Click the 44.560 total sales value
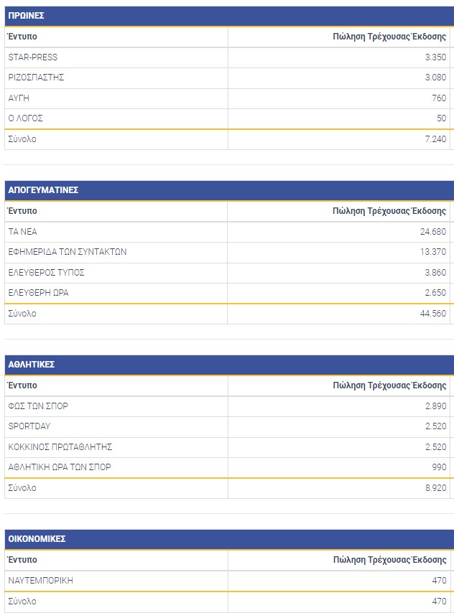The width and height of the screenshot is (454, 613). 432,314
